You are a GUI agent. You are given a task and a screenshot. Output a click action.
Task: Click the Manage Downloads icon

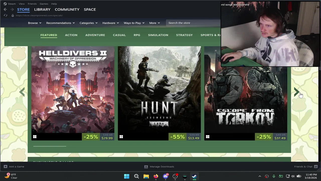146,166
